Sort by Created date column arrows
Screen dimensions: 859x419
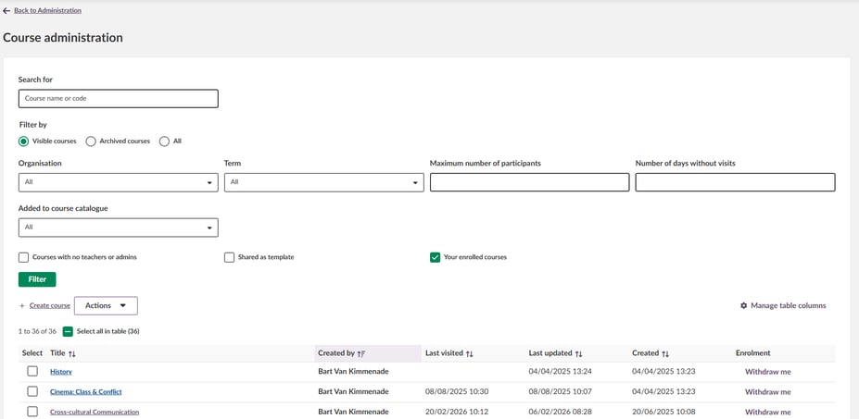pyautogui.click(x=665, y=353)
